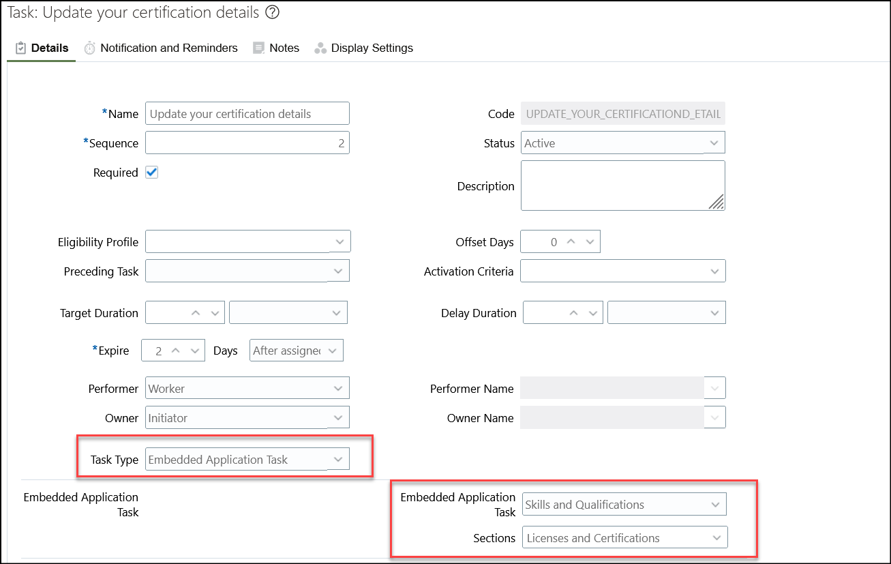The height and width of the screenshot is (564, 891).
Task: Click into the Sequence input field
Action: [x=247, y=143]
